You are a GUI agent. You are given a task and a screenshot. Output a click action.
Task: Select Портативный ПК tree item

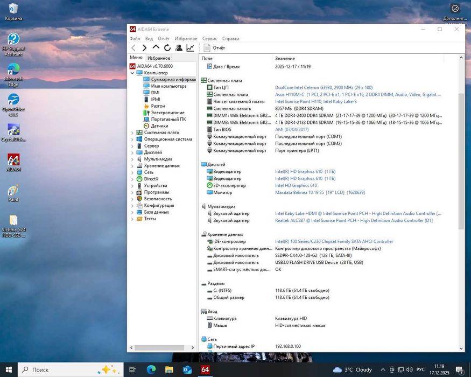168,119
